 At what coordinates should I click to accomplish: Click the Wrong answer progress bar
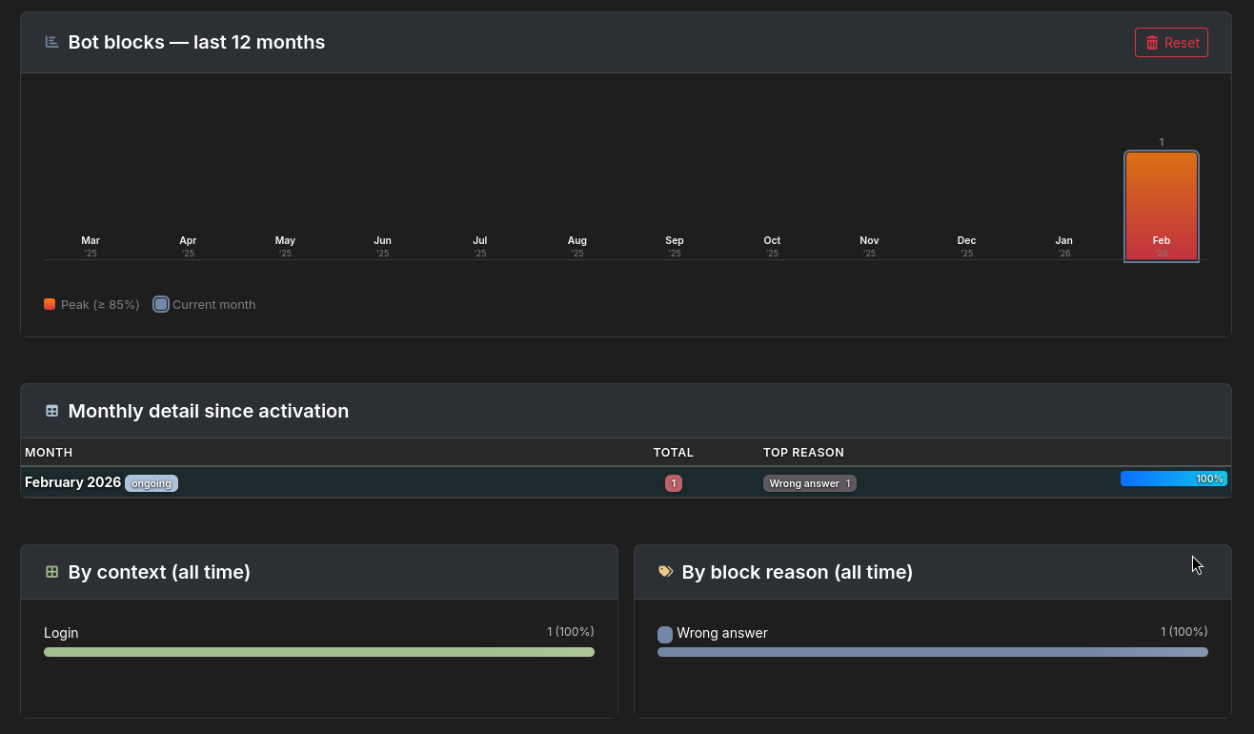[932, 652]
